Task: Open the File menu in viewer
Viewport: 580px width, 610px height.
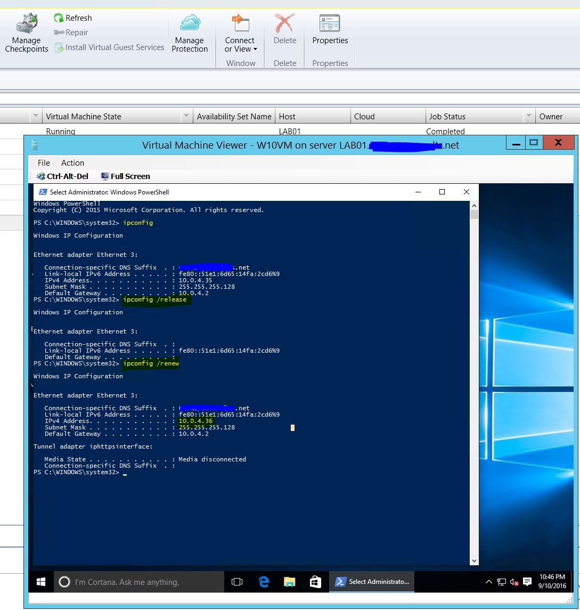Action: pos(44,163)
